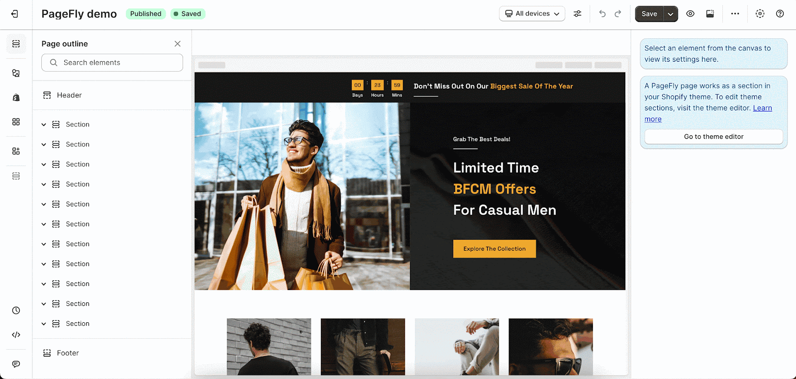
Task: Toggle page preview with the eye icon
Action: [690, 14]
